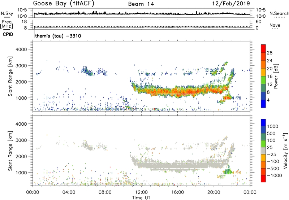Image resolution: width=289 pixels, height=200 pixels.
Task: Click the '-1000' tick label on velocity colorbar
Action: [275, 175]
